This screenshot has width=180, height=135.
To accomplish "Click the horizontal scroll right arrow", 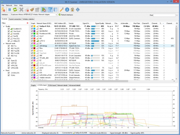I will tap(174, 81).
